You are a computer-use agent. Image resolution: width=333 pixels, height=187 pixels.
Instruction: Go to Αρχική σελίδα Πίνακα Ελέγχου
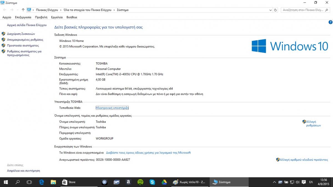27,25
